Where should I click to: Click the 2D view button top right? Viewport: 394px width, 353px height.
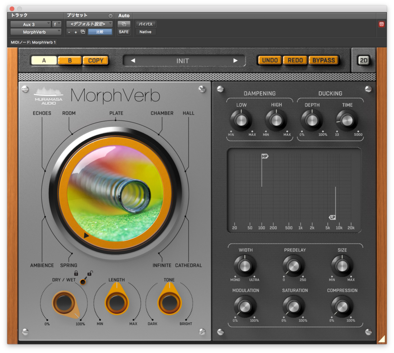click(x=364, y=60)
